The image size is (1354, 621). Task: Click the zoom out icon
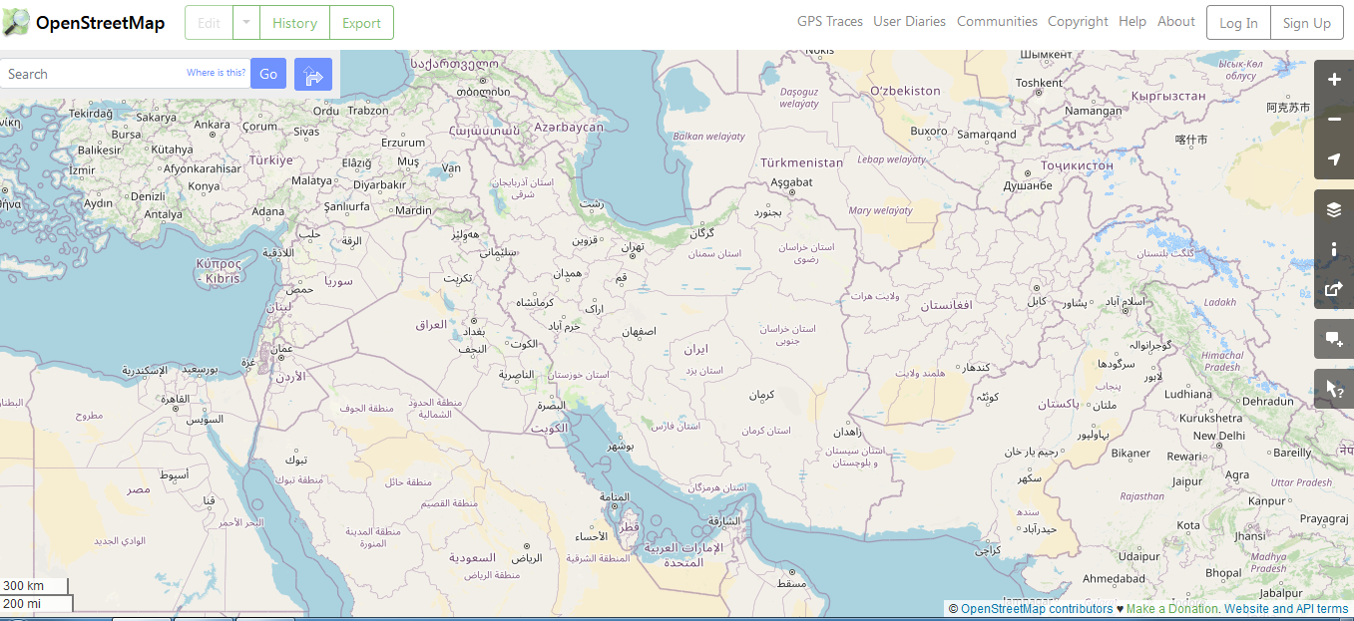1334,119
